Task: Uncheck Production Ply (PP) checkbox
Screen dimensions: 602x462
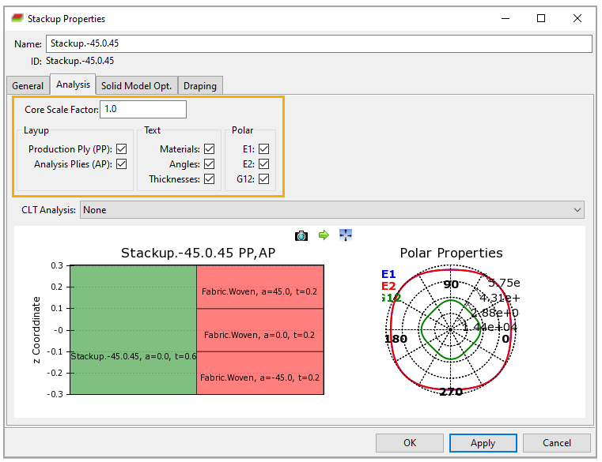Action: [x=122, y=148]
